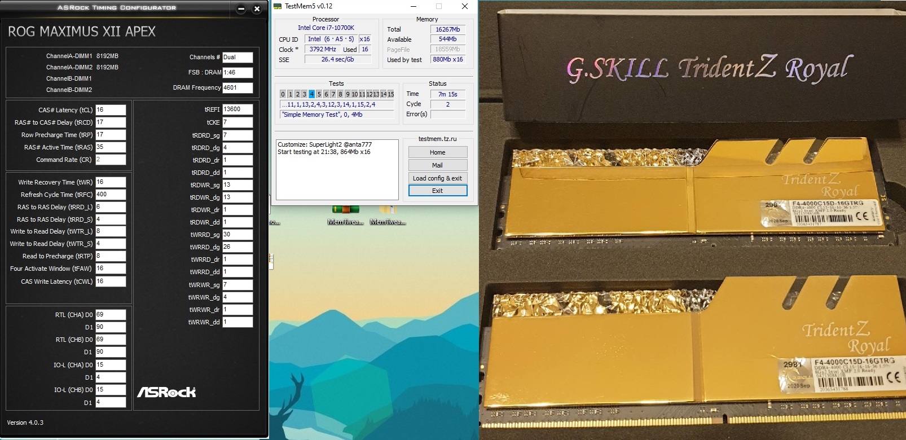
Task: Click the tRDRD_dg value field
Action: point(238,148)
